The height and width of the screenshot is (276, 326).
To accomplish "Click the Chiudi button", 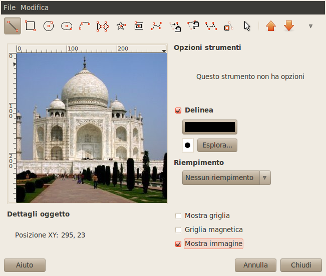I will [x=301, y=265].
